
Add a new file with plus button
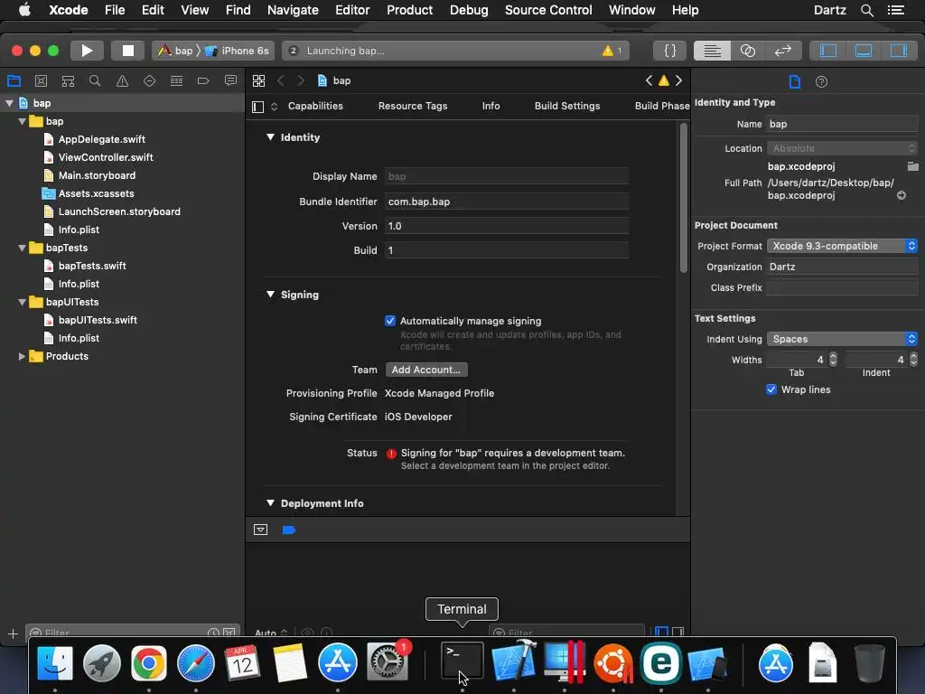point(13,633)
